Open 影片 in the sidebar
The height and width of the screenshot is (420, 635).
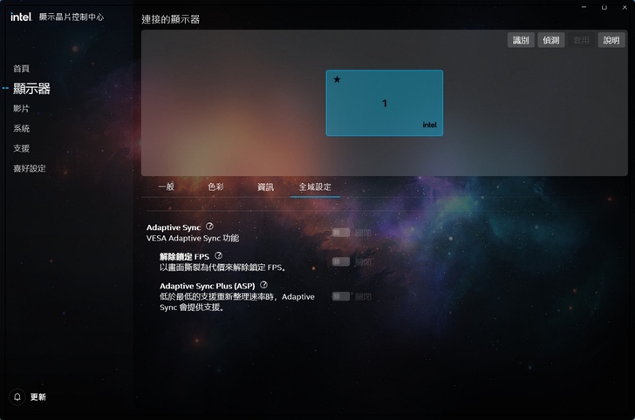click(x=22, y=108)
